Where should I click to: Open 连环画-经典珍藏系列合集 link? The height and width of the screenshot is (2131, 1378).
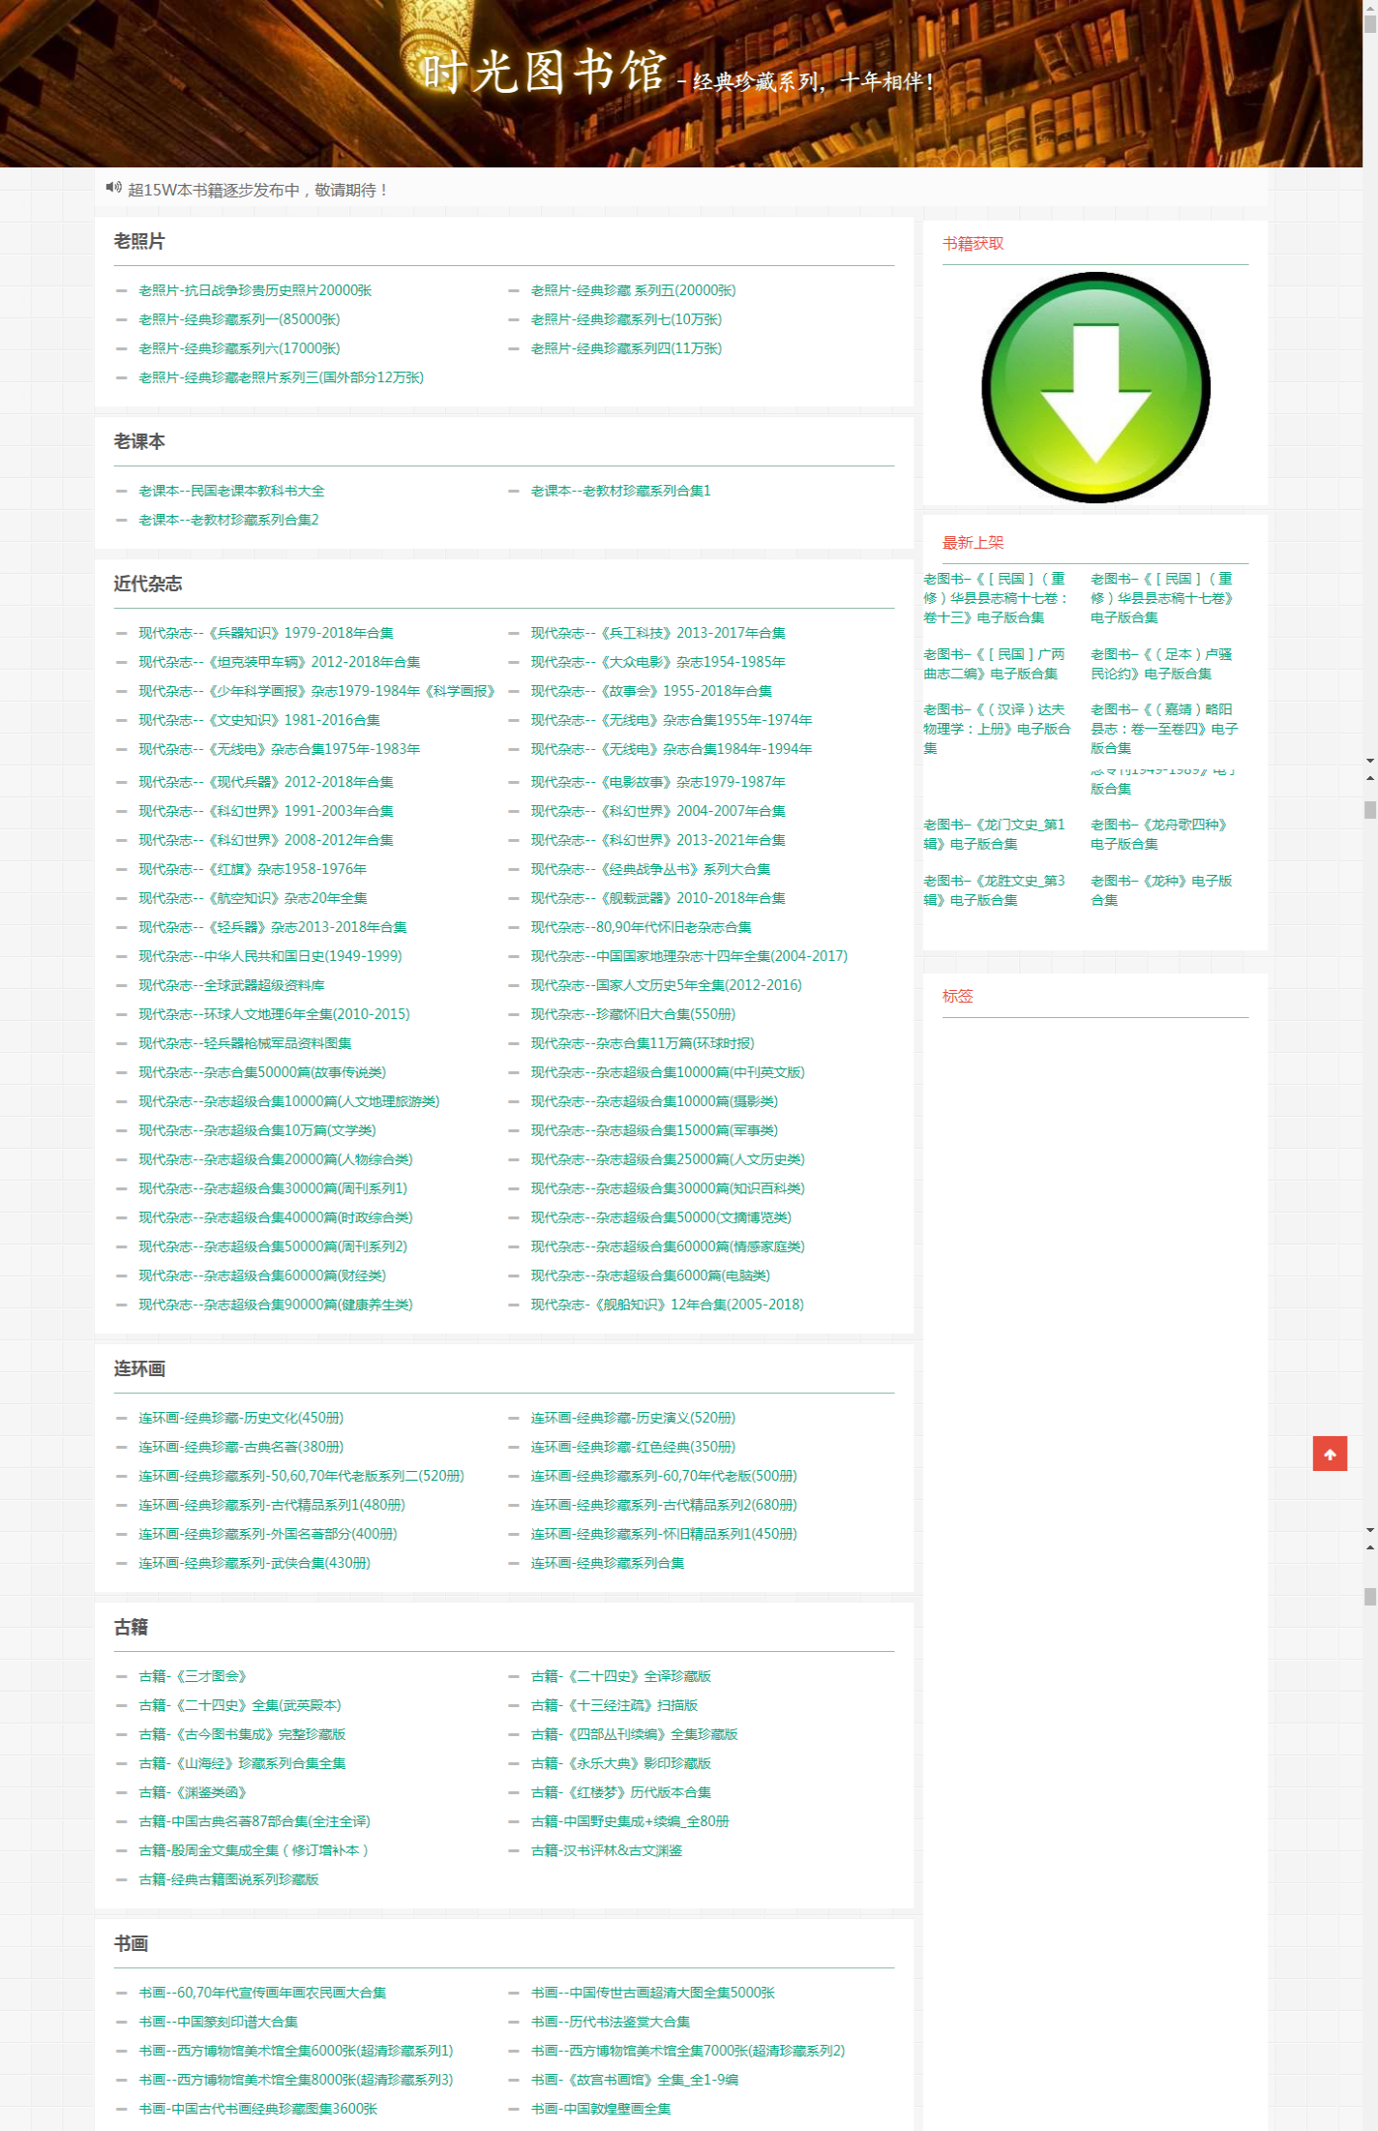[x=607, y=1563]
